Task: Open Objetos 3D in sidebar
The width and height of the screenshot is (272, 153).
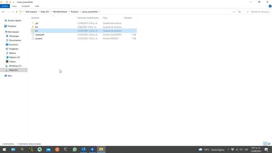Action: coord(14,57)
